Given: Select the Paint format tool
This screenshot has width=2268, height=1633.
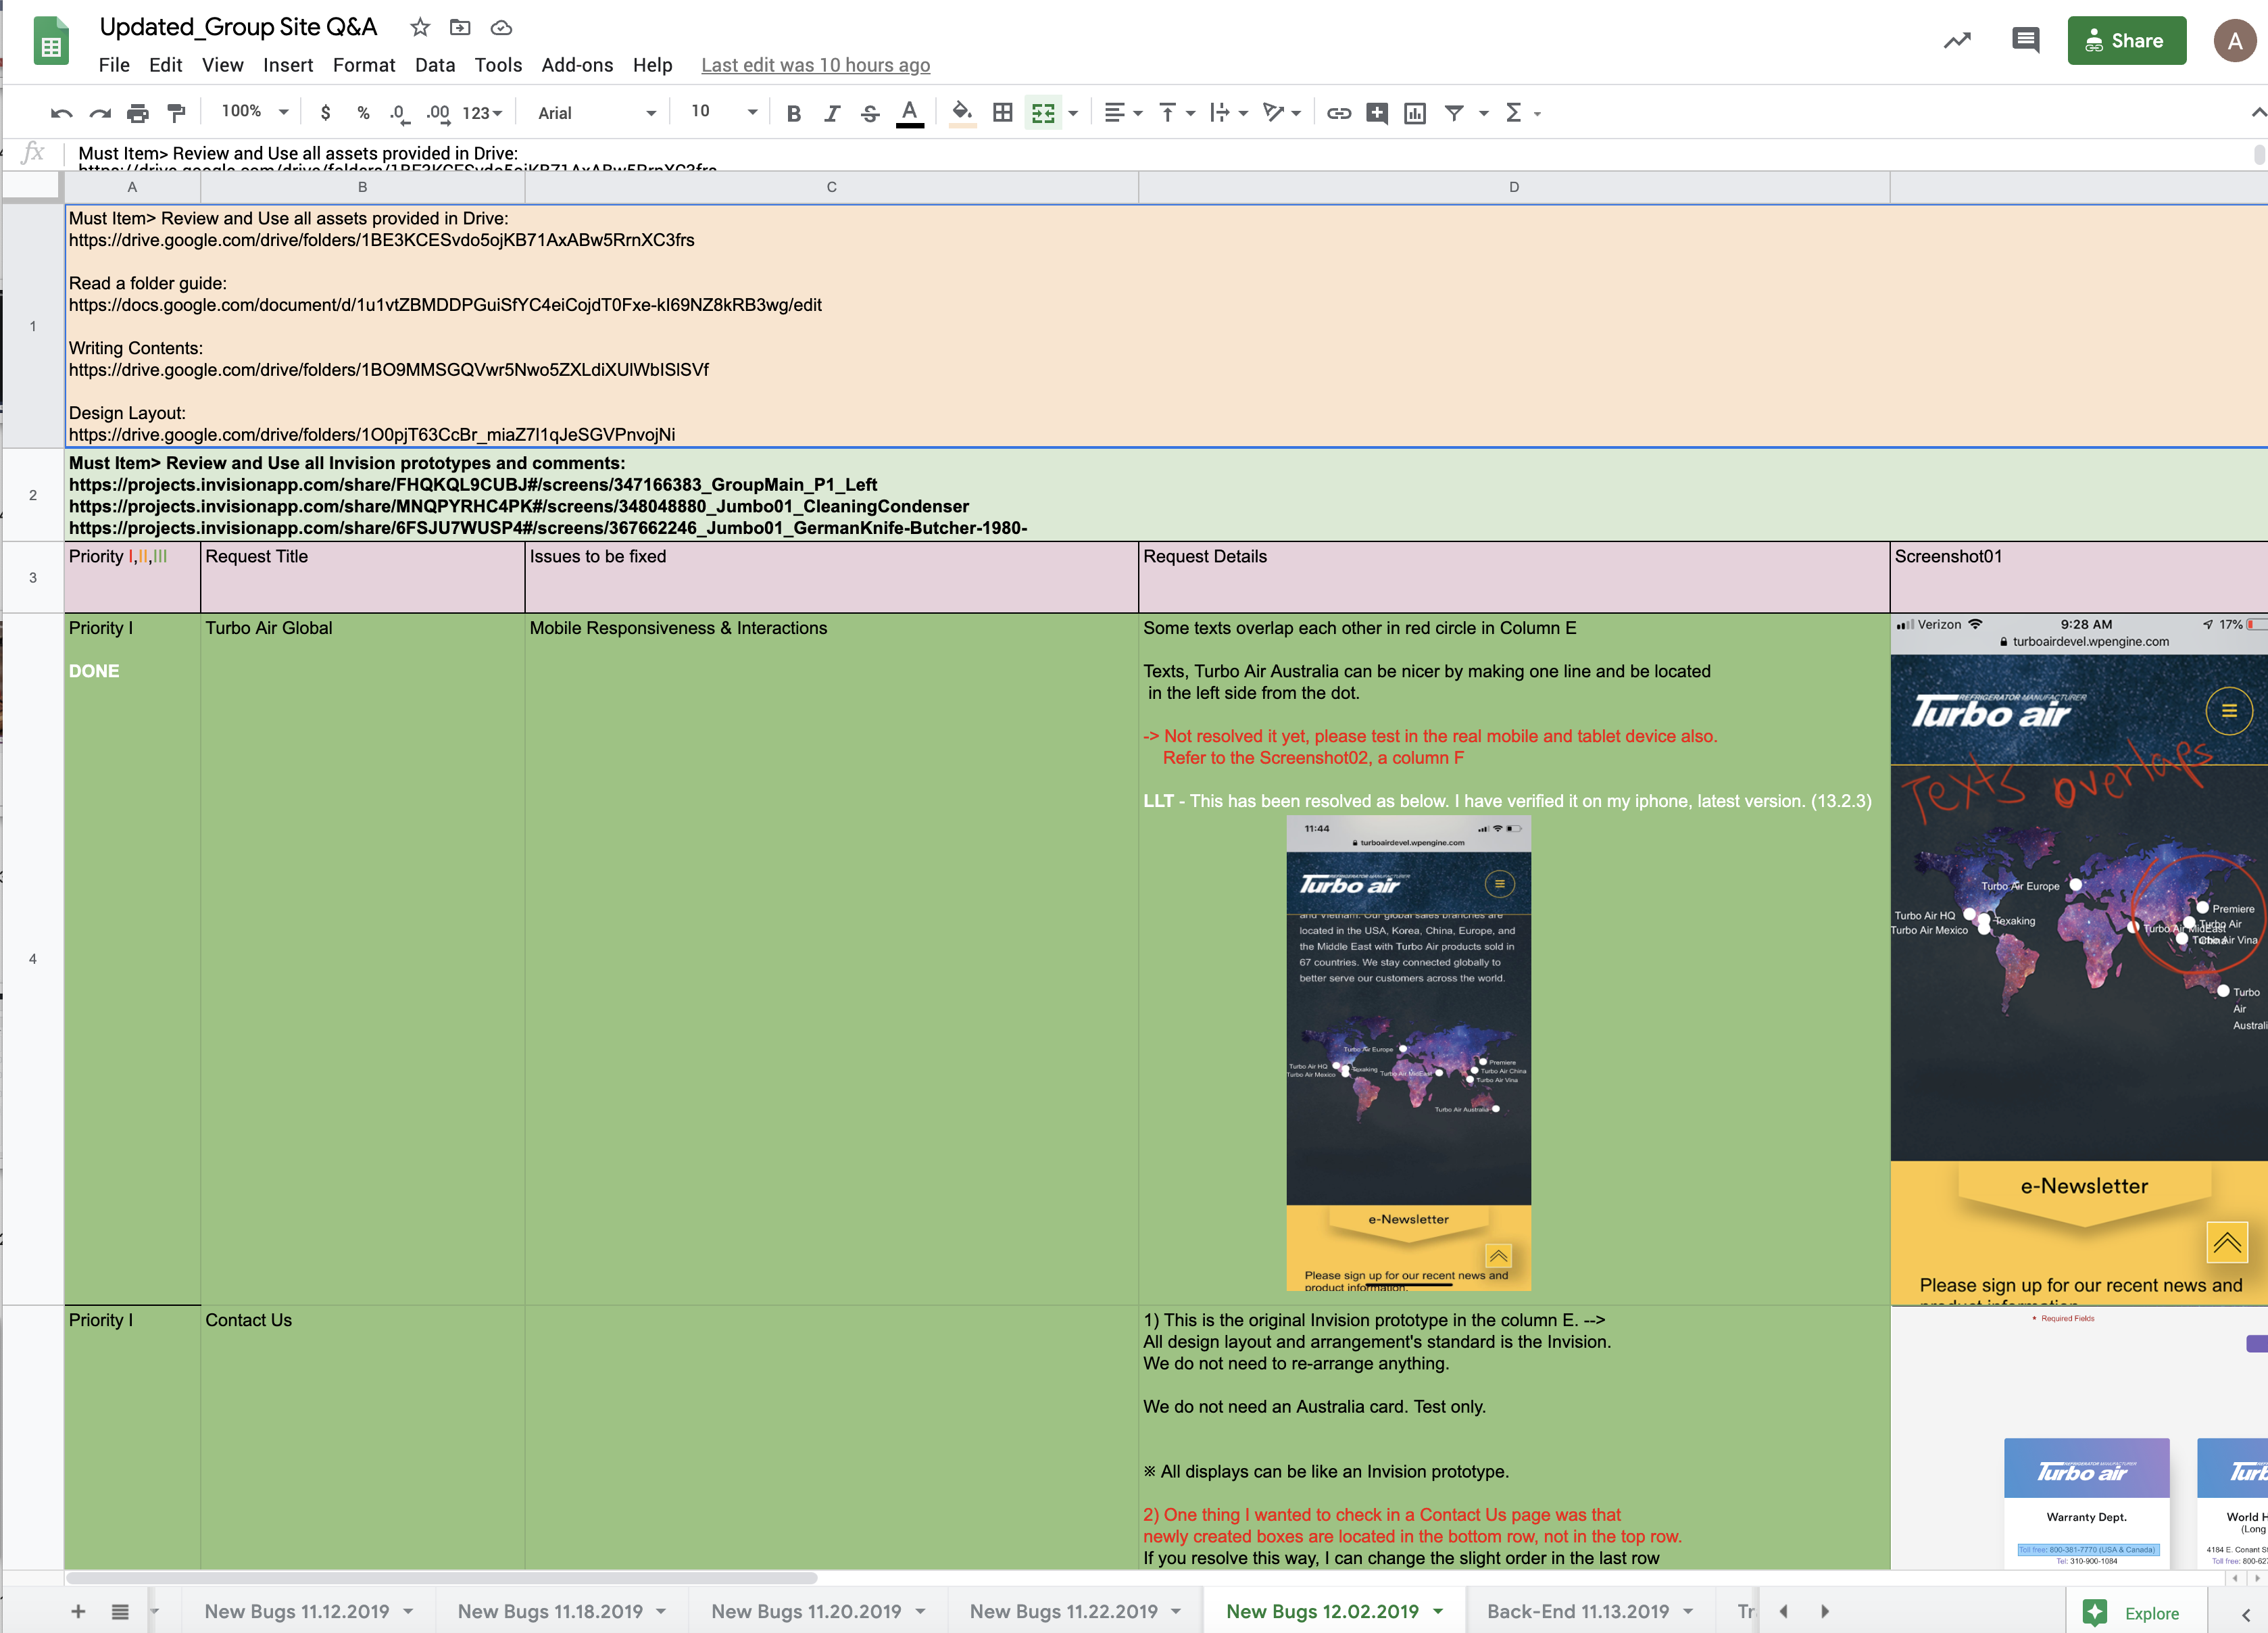Looking at the screenshot, I should [x=176, y=113].
